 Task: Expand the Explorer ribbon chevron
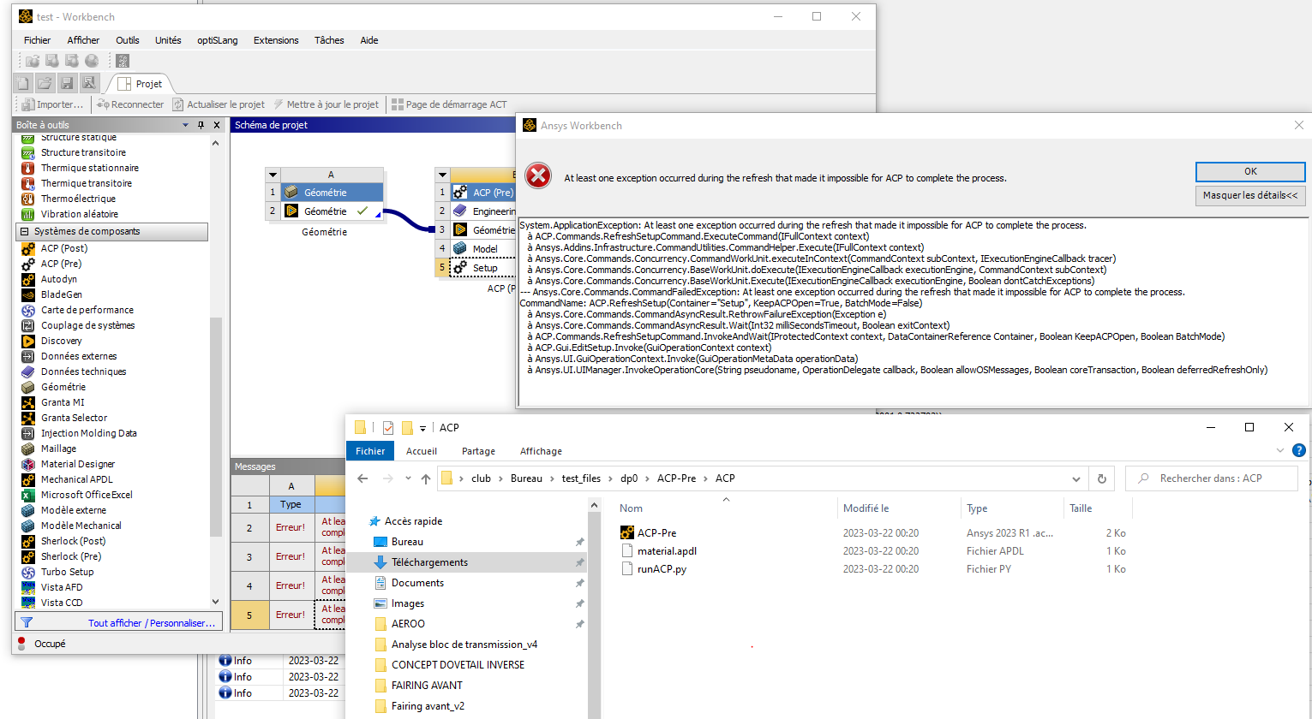coord(1279,450)
